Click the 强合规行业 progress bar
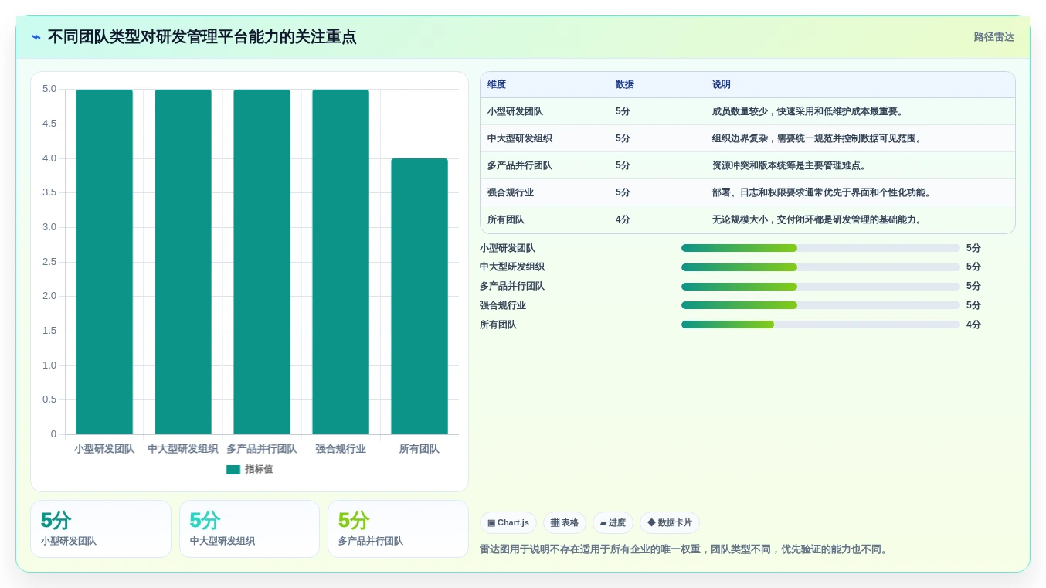1046x588 pixels. [x=820, y=305]
